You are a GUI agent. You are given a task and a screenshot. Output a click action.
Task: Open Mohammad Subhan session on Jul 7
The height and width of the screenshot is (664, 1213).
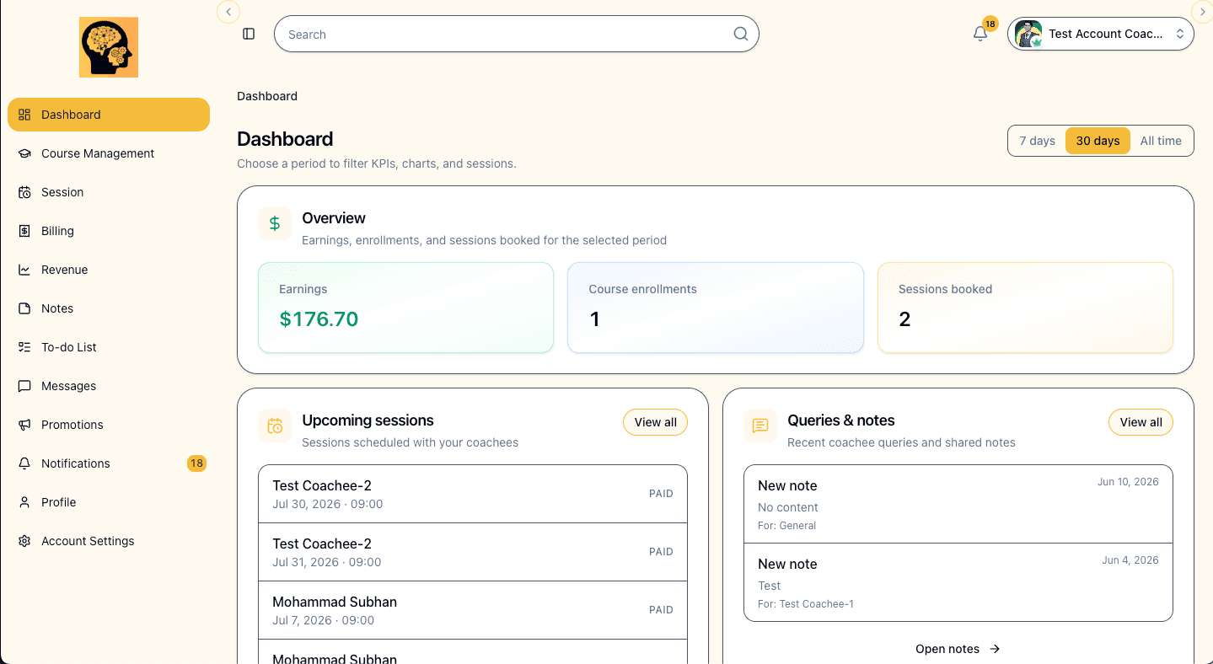pos(473,610)
